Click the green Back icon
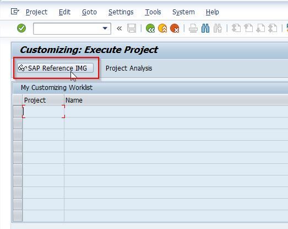 (x=150, y=28)
